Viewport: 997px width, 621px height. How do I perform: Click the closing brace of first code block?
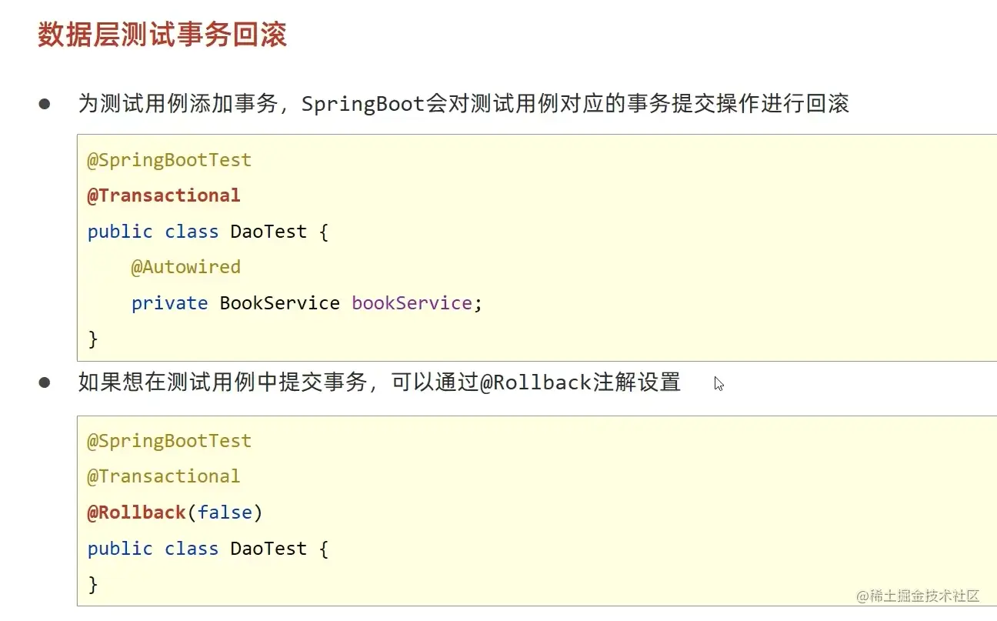[93, 339]
